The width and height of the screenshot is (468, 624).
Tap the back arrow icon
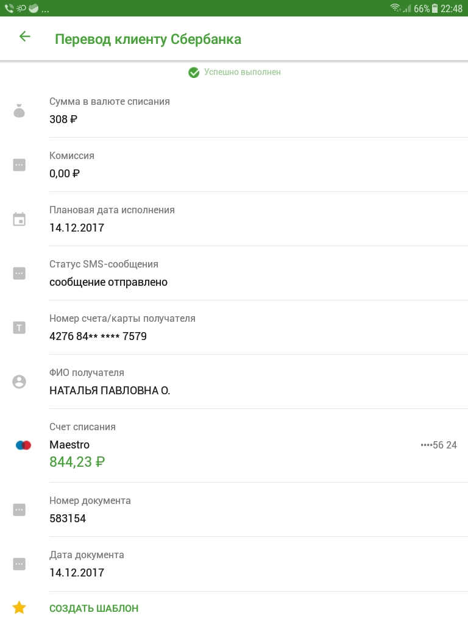(24, 37)
